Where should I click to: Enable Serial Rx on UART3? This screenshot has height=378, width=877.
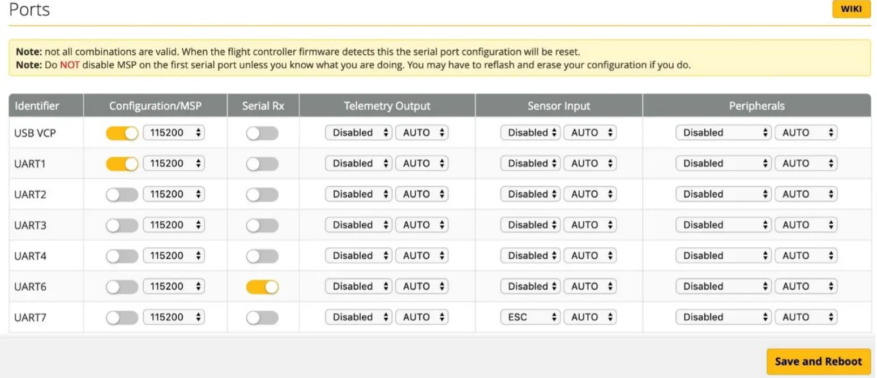(x=262, y=225)
